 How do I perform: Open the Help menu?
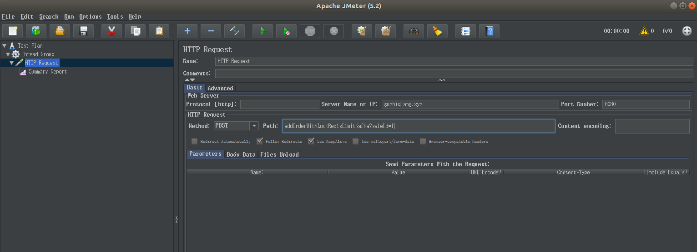pyautogui.click(x=135, y=16)
